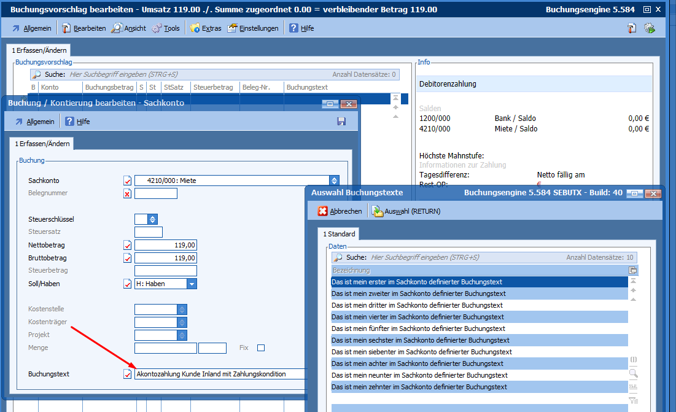This screenshot has height=412, width=676.
Task: Click the clipboard icon at top-right toolbar
Action: point(632,28)
